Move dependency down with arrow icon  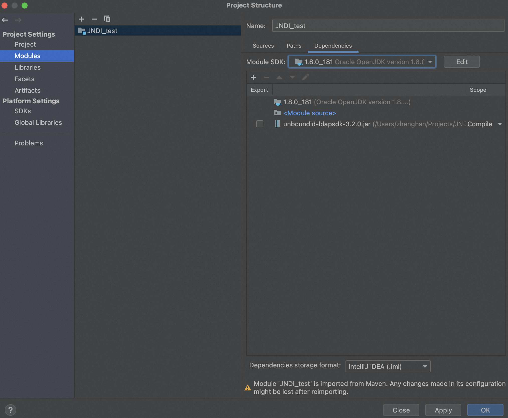292,77
